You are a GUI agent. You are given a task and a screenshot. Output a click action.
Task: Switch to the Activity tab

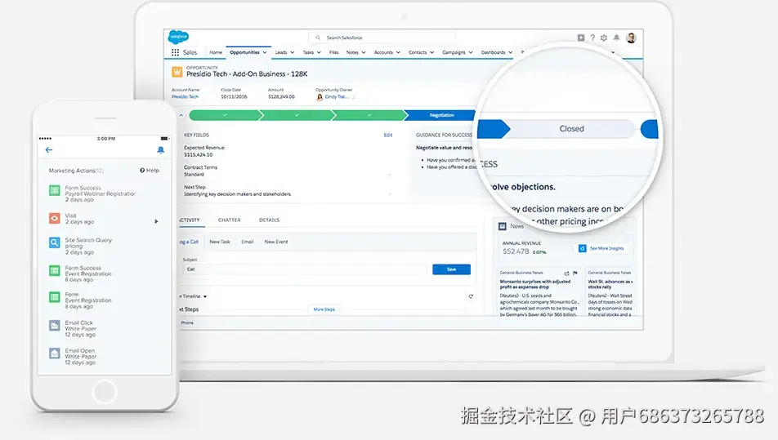[189, 220]
